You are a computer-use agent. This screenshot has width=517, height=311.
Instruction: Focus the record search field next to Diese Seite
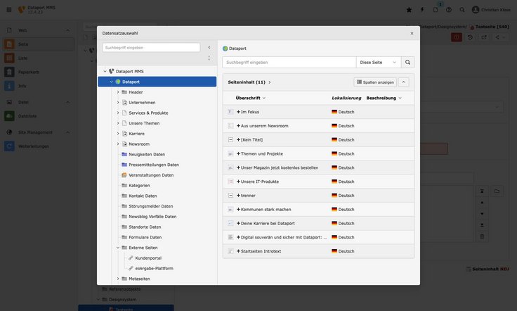(289, 62)
